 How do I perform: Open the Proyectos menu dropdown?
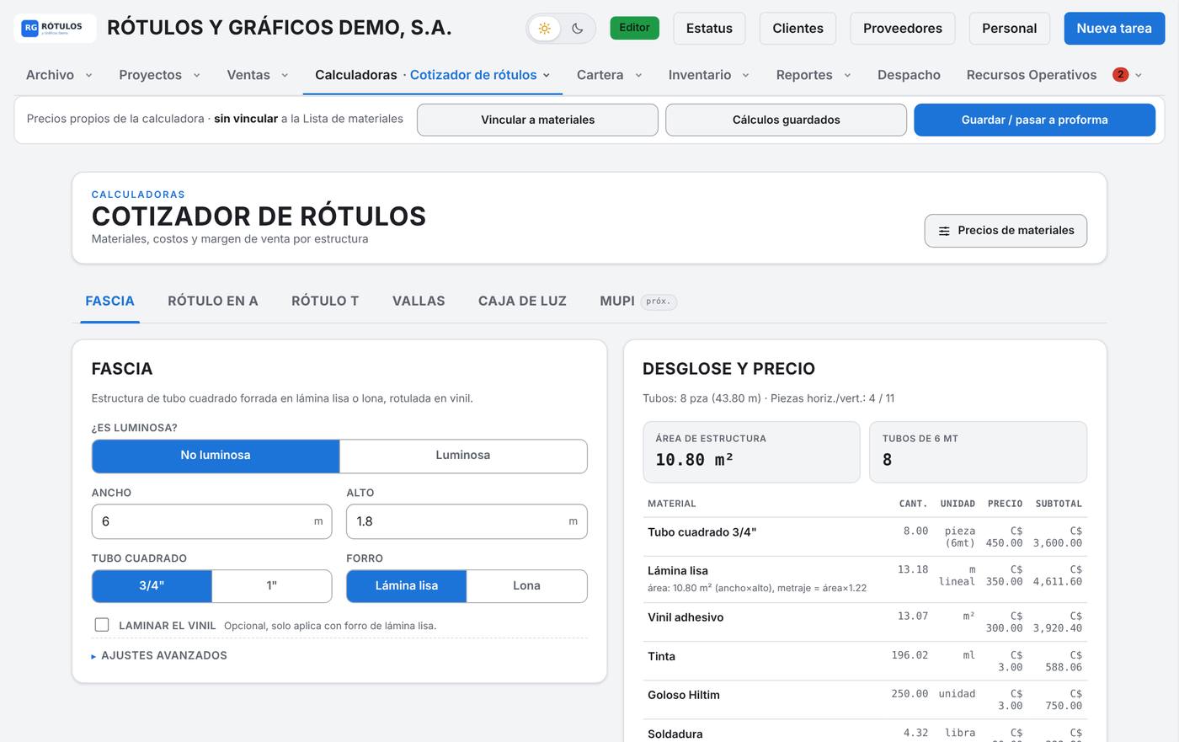[159, 75]
